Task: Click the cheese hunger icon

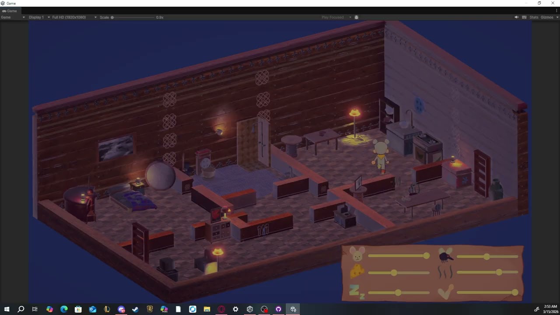Action: click(x=357, y=272)
